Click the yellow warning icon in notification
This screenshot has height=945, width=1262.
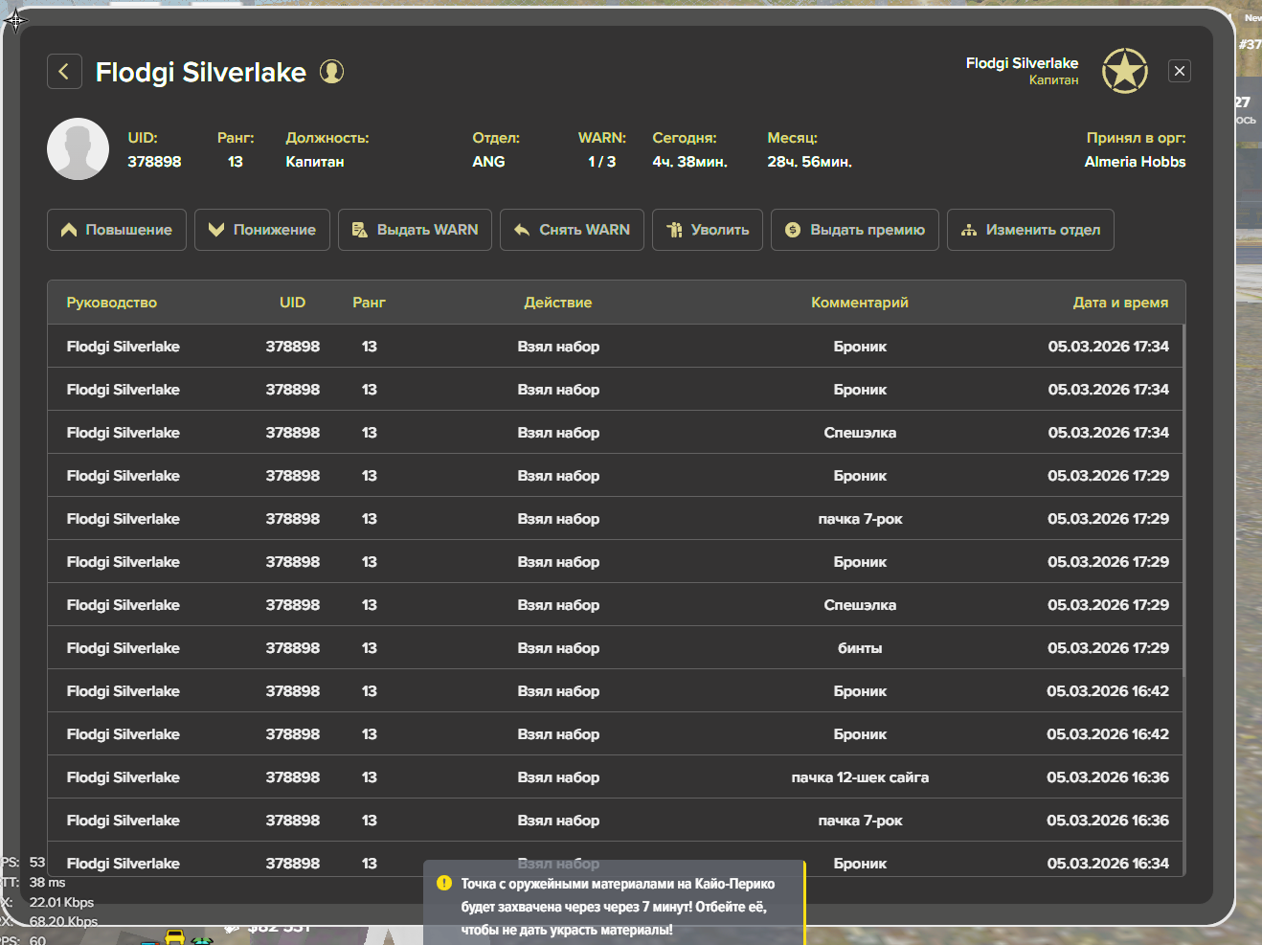point(444,883)
